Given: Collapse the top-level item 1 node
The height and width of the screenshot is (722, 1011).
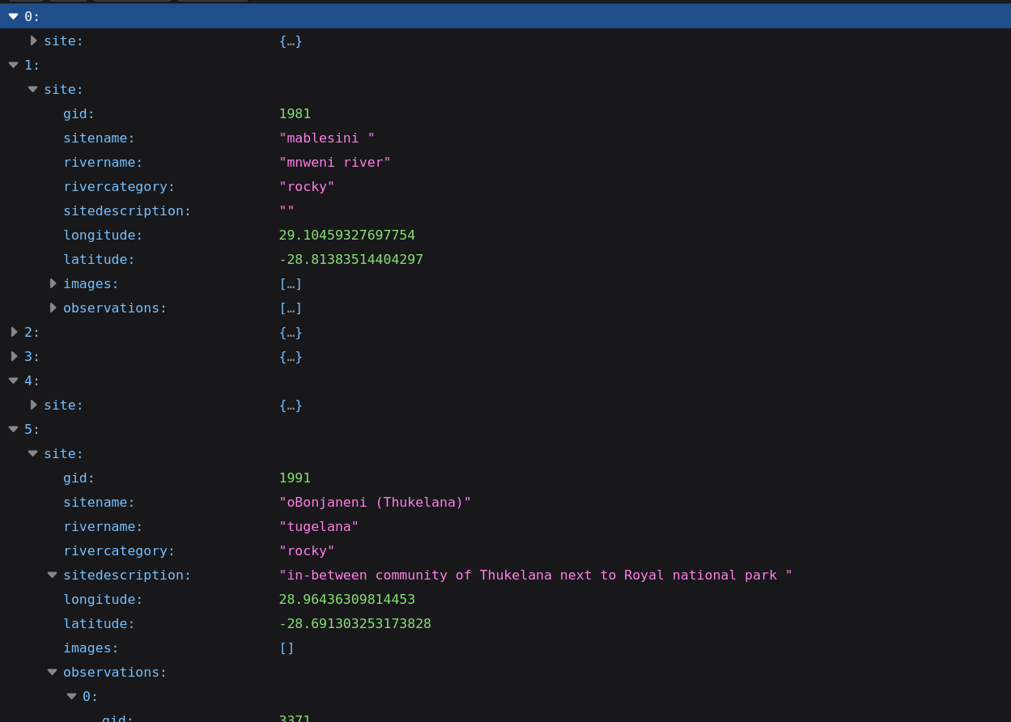Looking at the screenshot, I should coord(13,65).
